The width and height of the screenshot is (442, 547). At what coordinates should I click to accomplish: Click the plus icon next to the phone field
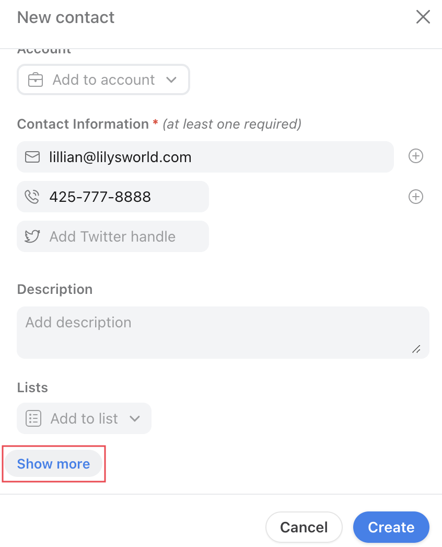pyautogui.click(x=415, y=197)
